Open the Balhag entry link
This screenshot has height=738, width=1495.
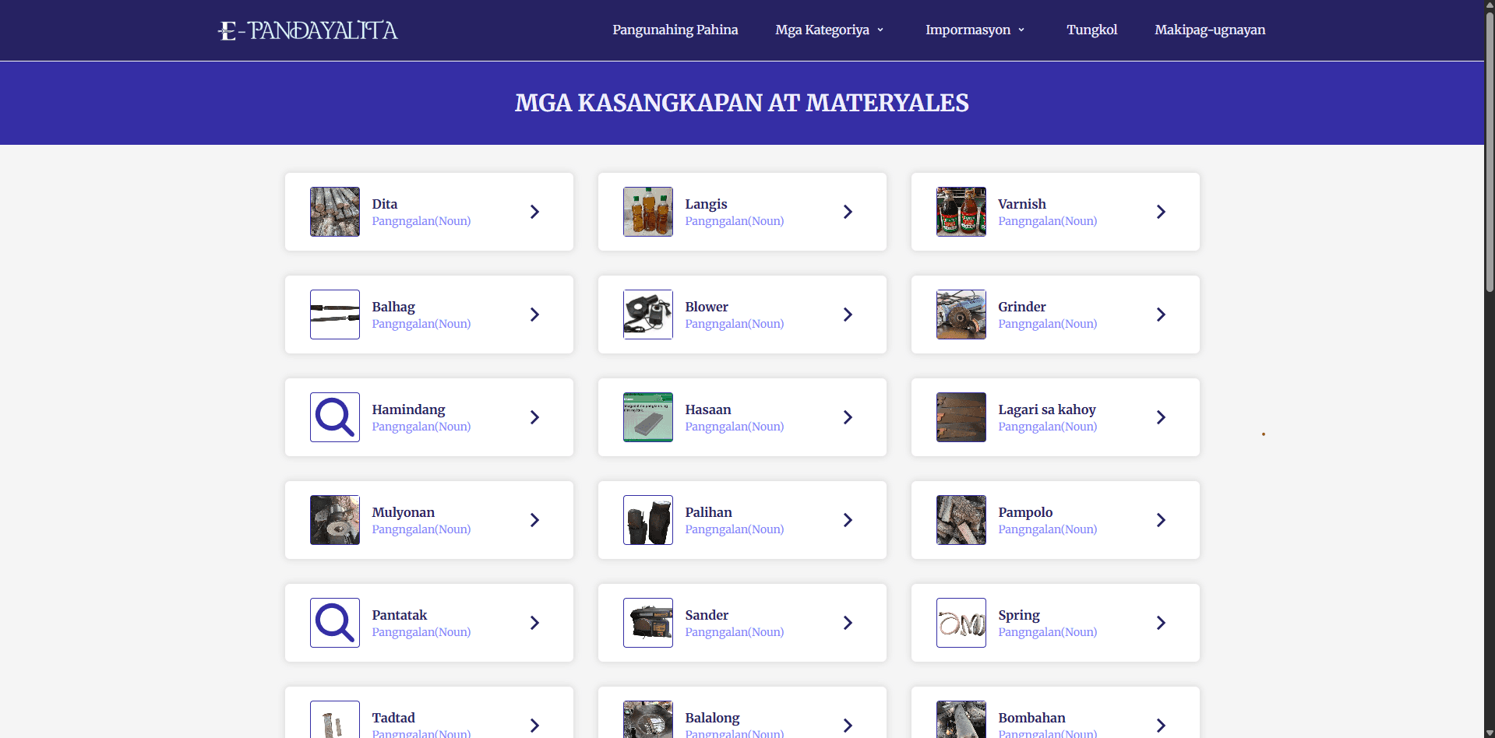[x=393, y=307]
